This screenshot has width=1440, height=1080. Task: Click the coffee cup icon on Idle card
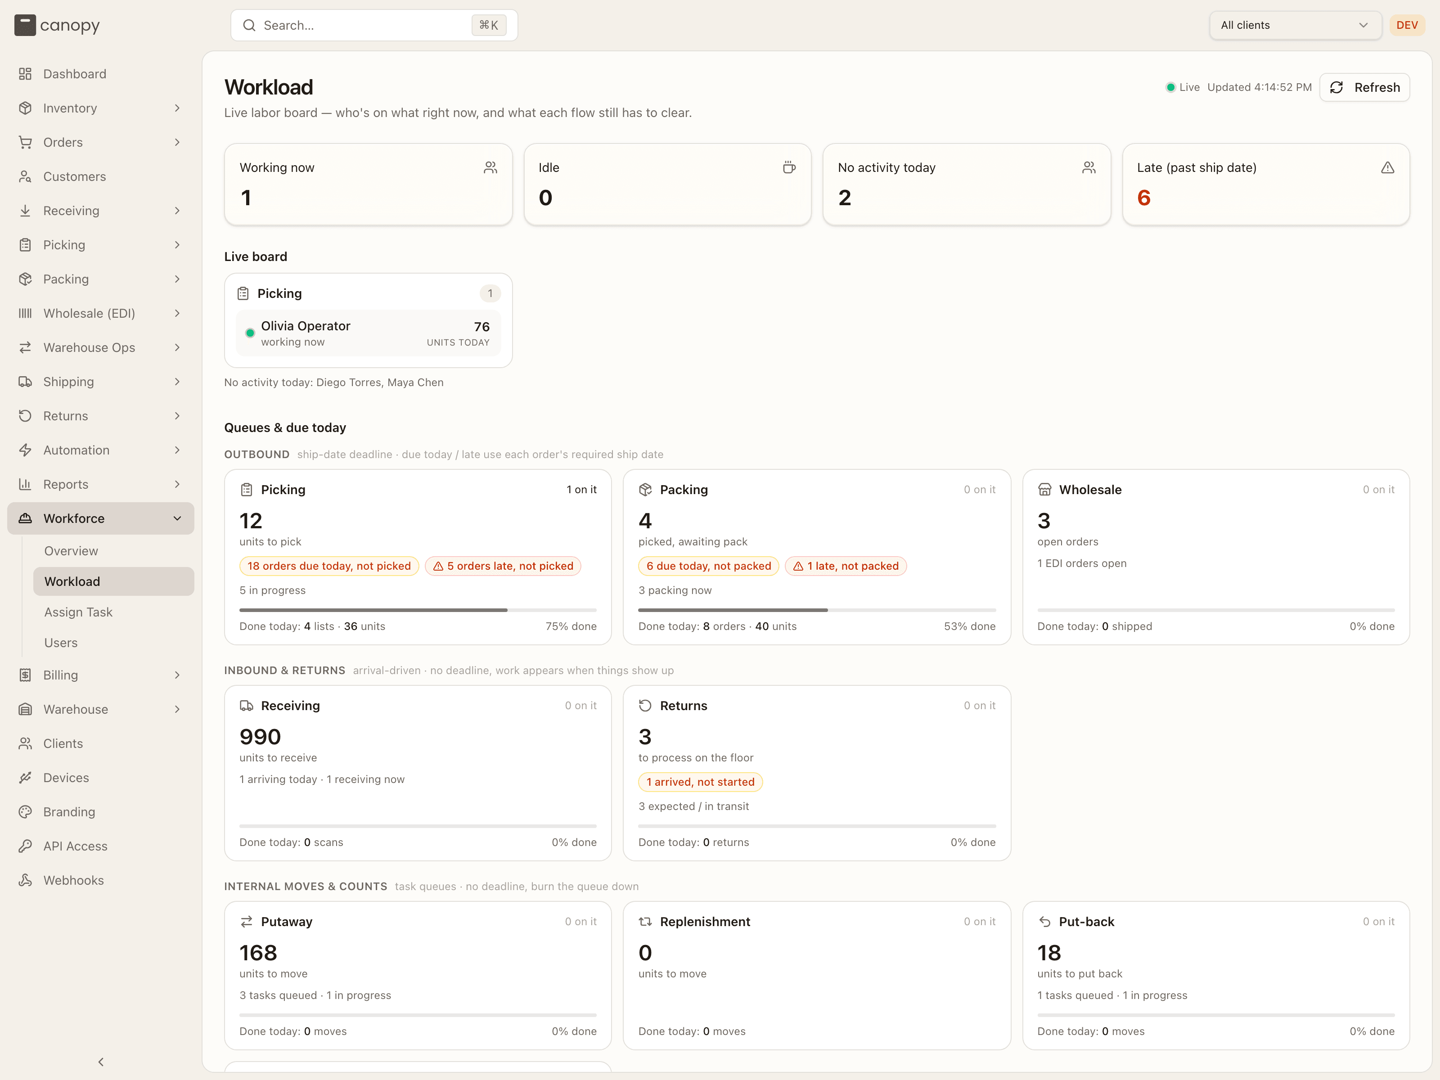(788, 167)
